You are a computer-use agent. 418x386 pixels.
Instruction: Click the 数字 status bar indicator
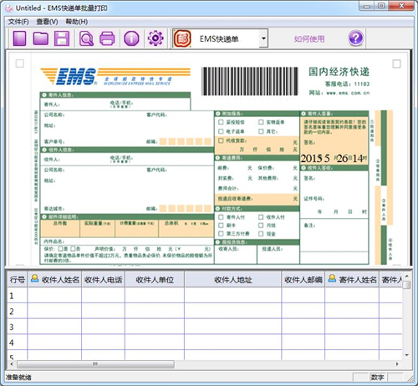378,377
